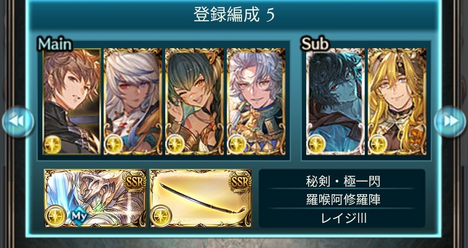Select the white-haired dark-skinned character portrait
This screenshot has width=468, height=248.
coord(133,102)
